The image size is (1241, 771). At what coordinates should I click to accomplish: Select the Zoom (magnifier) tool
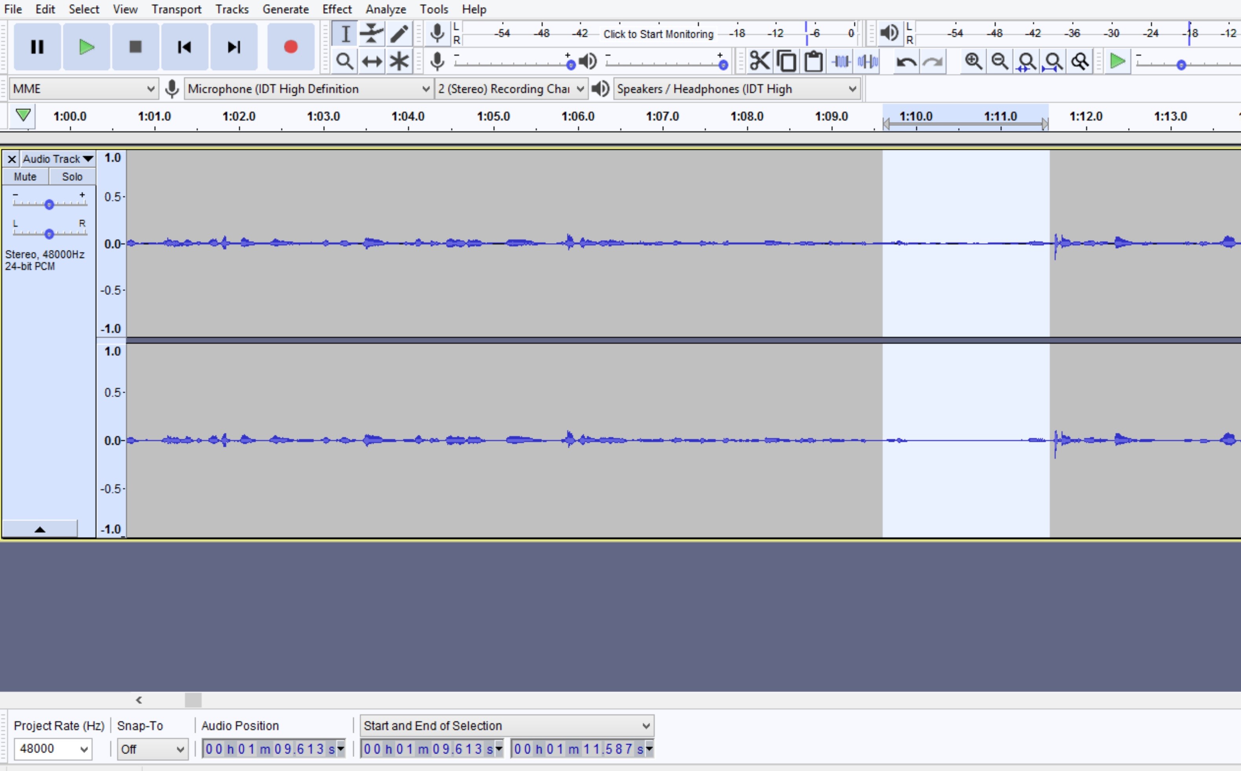(345, 62)
